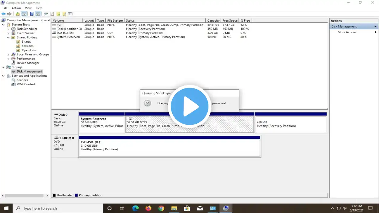Image resolution: width=379 pixels, height=213 pixels.
Task: Select the ESD-ISO (D:) CD-ROM partition block
Action: [x=169, y=146]
